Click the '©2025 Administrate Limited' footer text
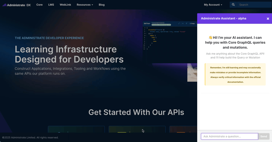The width and height of the screenshot is (272, 142). click(30, 137)
